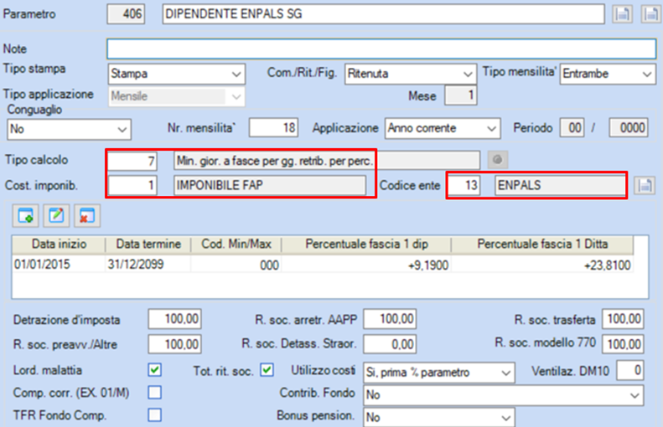Enable the Comp. corr. (EX. 01/M) checkbox
Image resolution: width=663 pixels, height=427 pixels.
pos(155,393)
